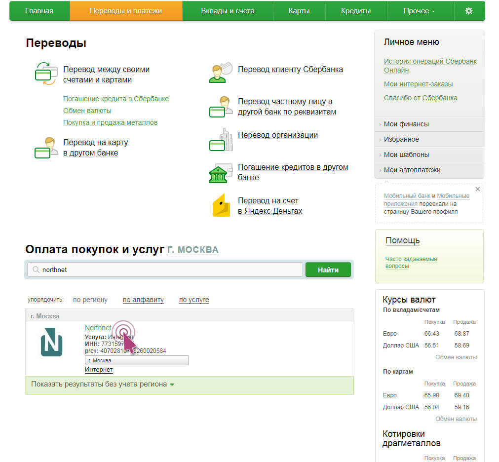Screen dimensions: 499x462
Task: Focus the northnet search field
Action: pyautogui.click(x=165, y=270)
